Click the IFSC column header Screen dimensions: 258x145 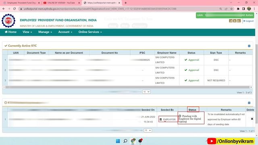[142, 53]
